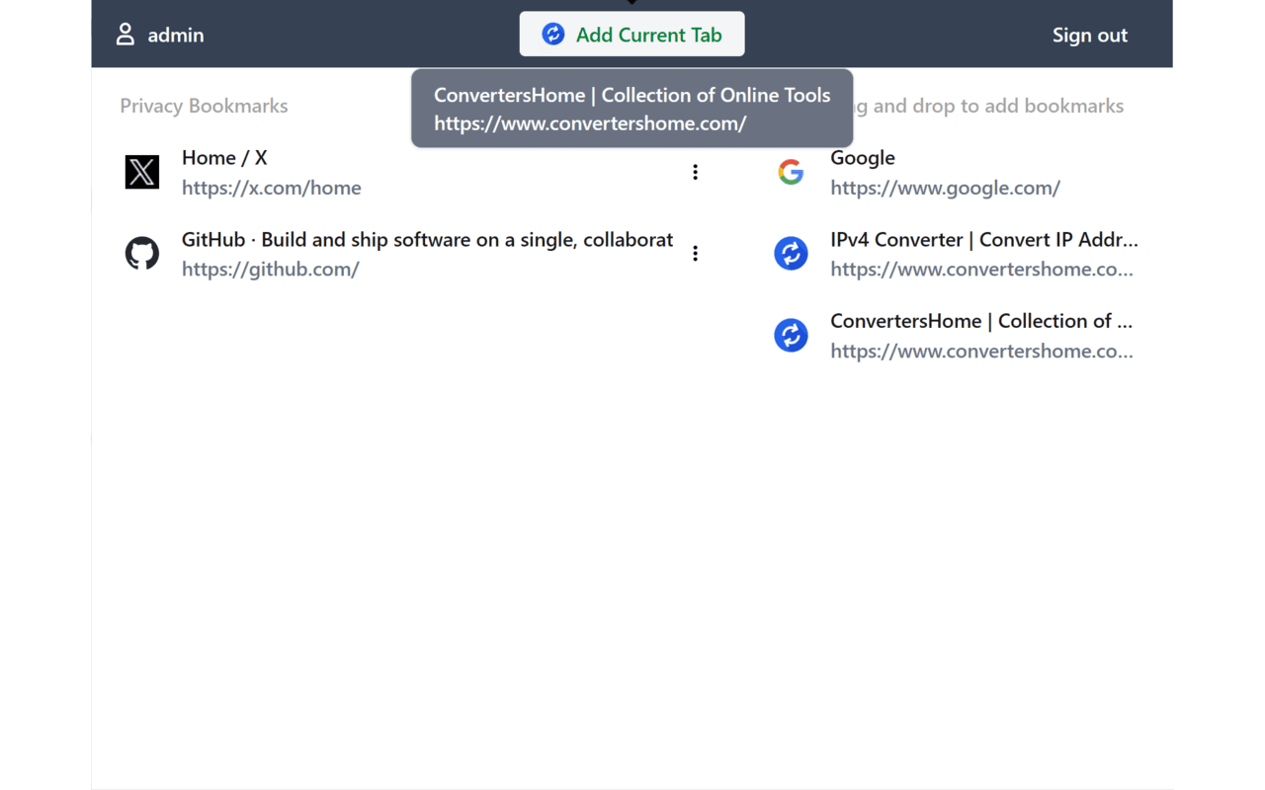
Task: Click the Privacy Bookmarks heading
Action: coord(204,106)
